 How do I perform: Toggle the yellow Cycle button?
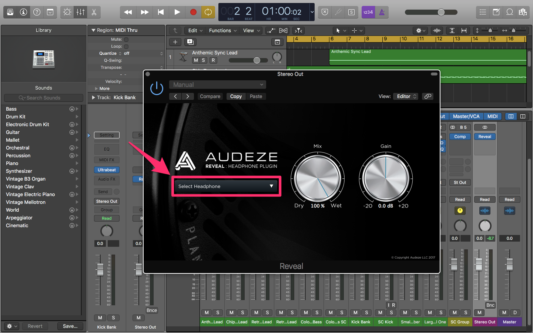208,12
